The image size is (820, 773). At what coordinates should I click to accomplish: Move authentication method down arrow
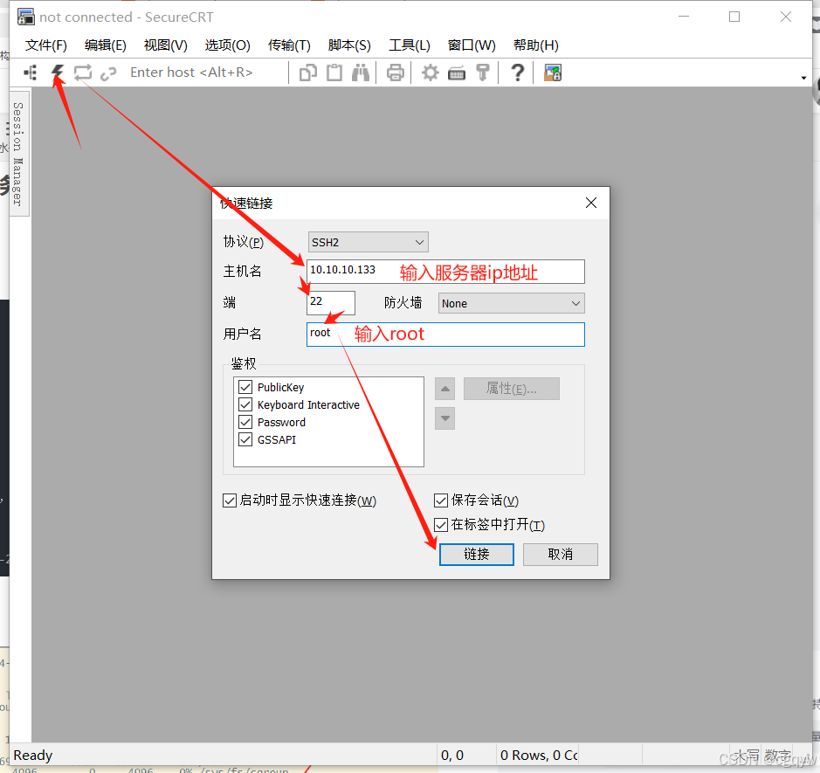[x=445, y=418]
